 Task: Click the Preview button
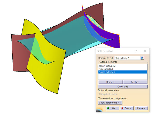141,108
